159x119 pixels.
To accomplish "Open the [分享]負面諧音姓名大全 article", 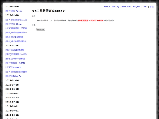I will pyautogui.click(x=16, y=20).
